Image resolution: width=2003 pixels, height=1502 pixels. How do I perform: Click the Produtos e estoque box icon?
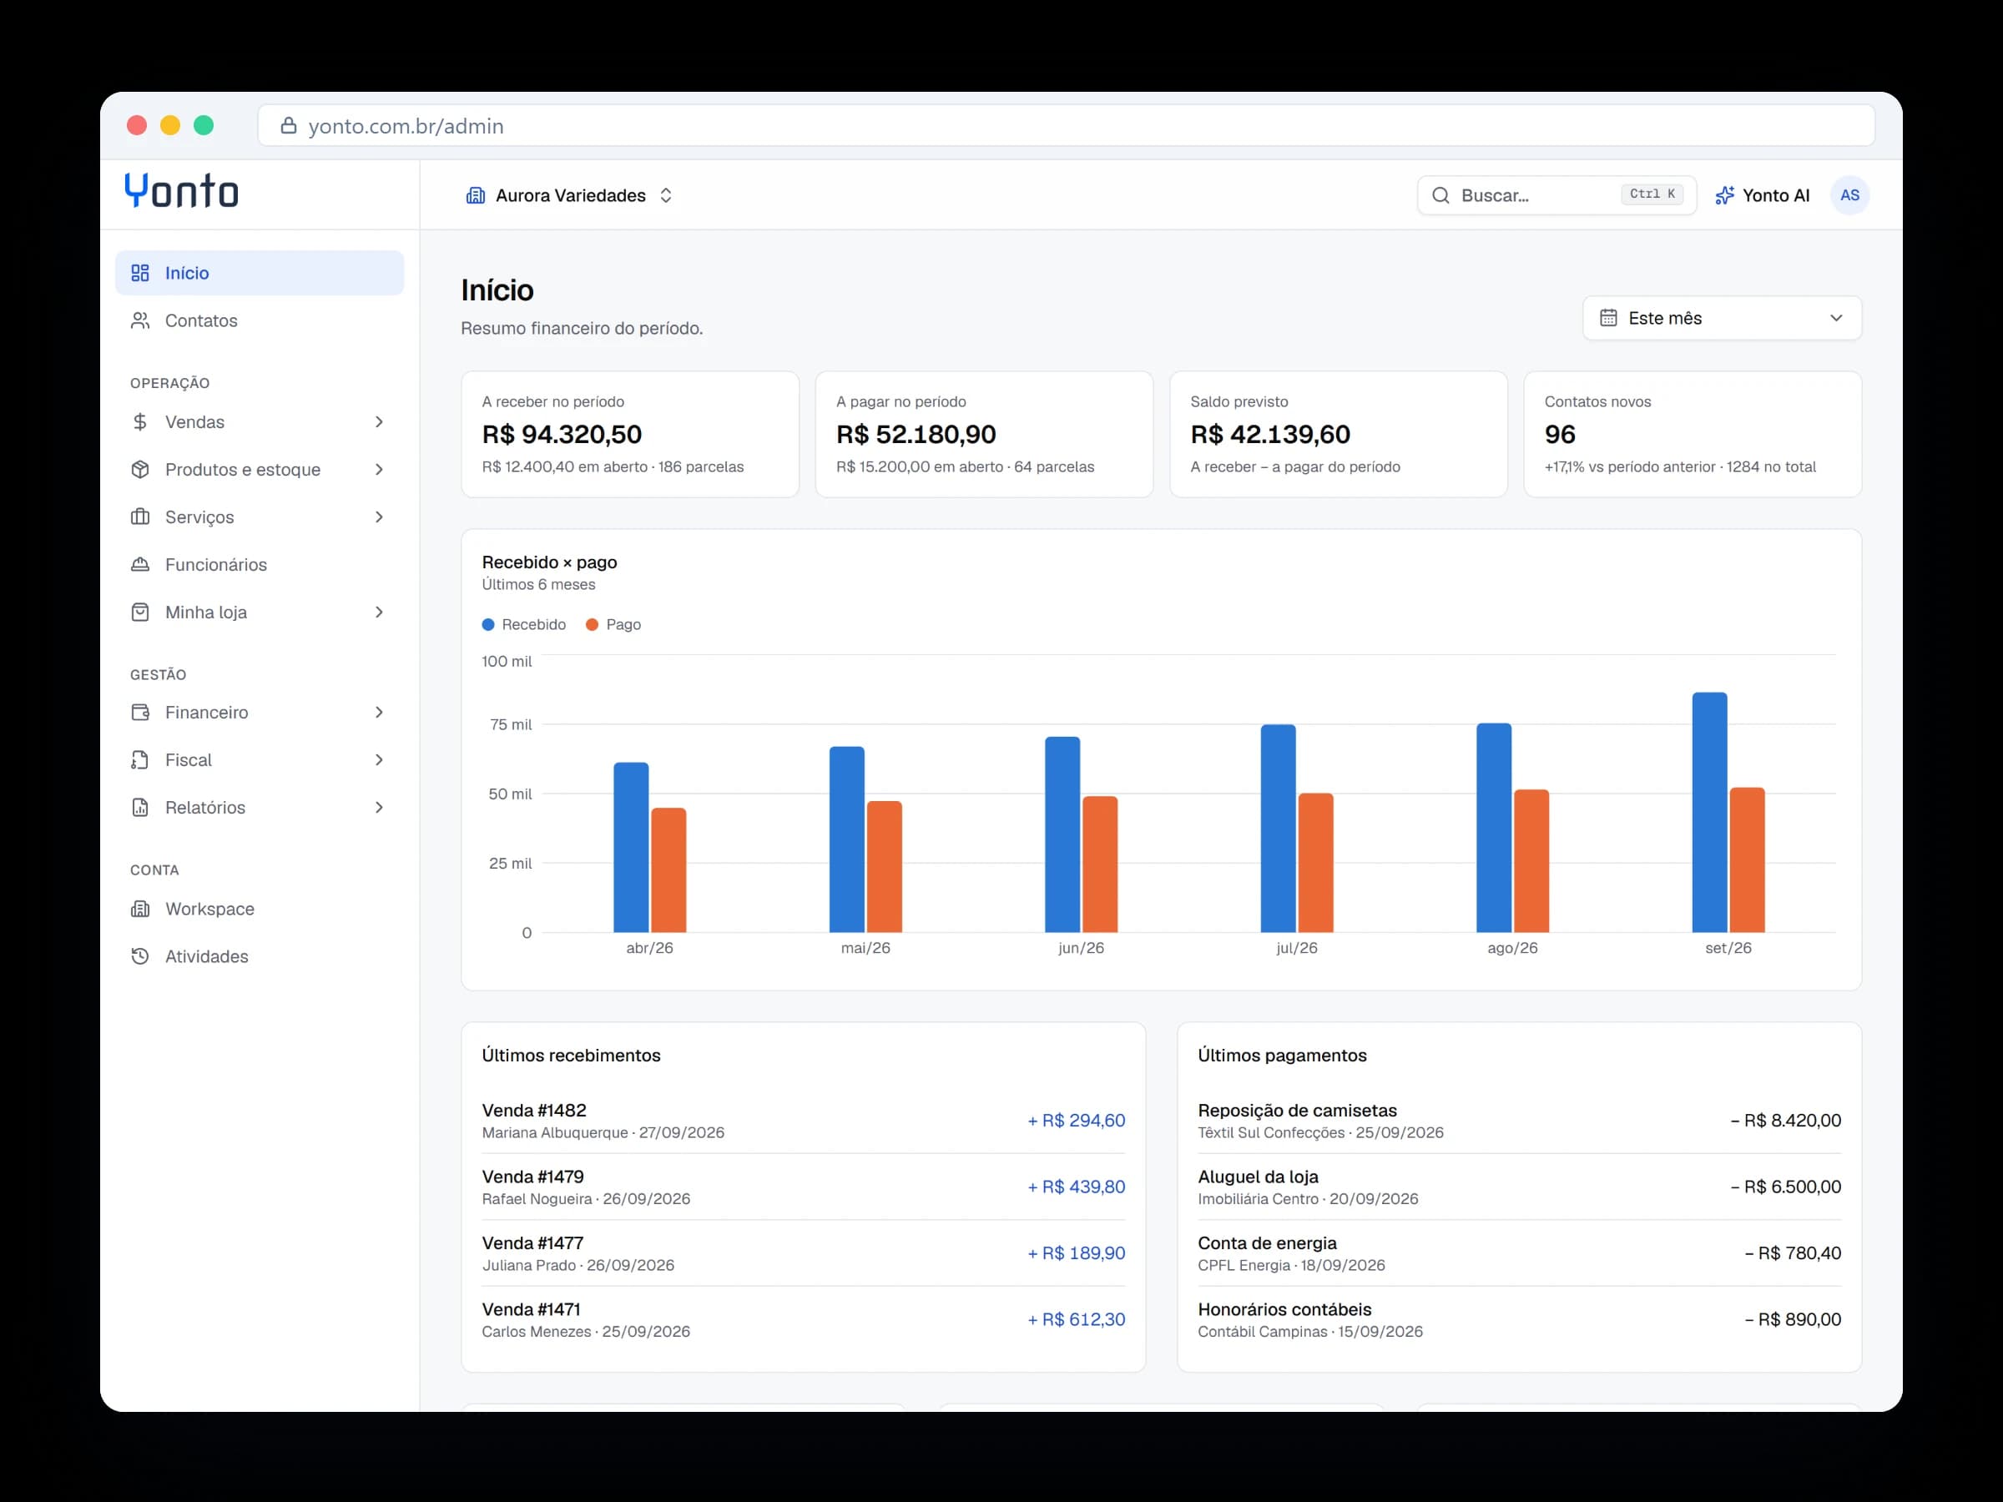[140, 469]
